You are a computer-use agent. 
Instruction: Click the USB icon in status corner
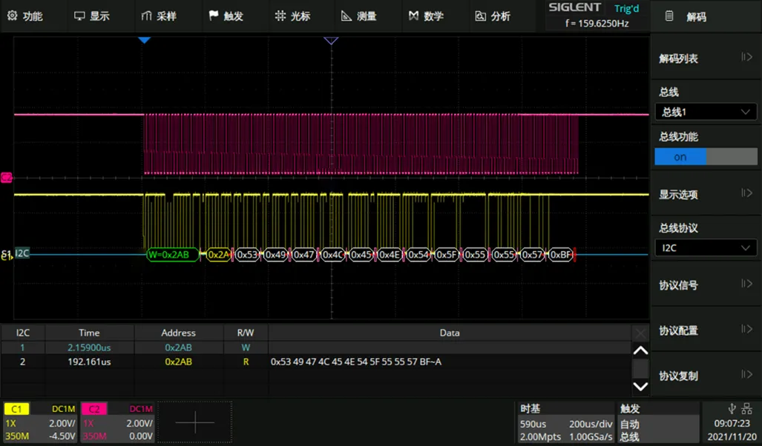[732, 408]
